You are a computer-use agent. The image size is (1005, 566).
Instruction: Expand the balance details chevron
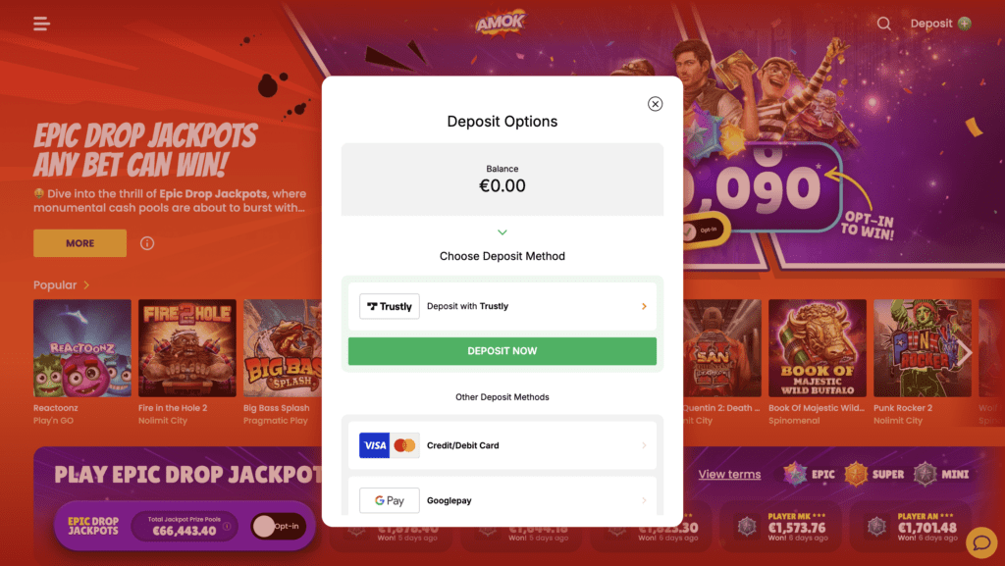pyautogui.click(x=502, y=232)
